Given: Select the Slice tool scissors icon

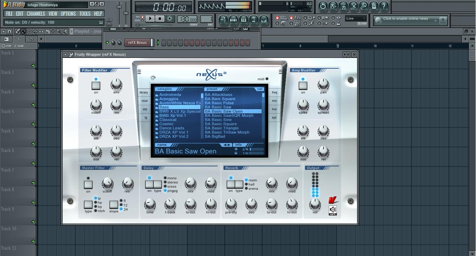Looking at the screenshot, I should (354, 6).
